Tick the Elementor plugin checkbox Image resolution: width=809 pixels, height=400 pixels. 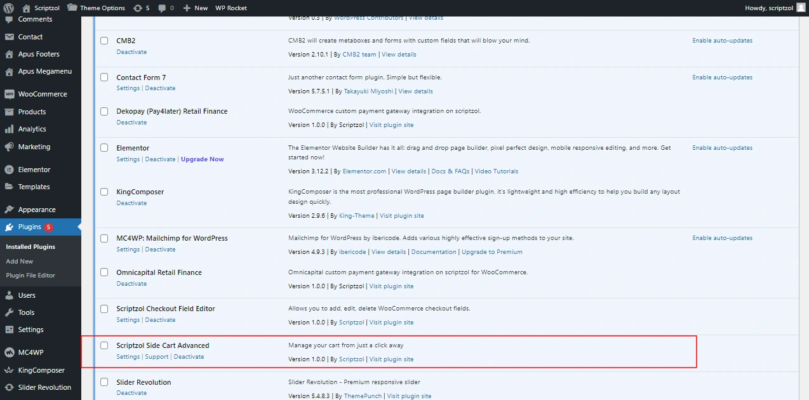click(x=104, y=148)
